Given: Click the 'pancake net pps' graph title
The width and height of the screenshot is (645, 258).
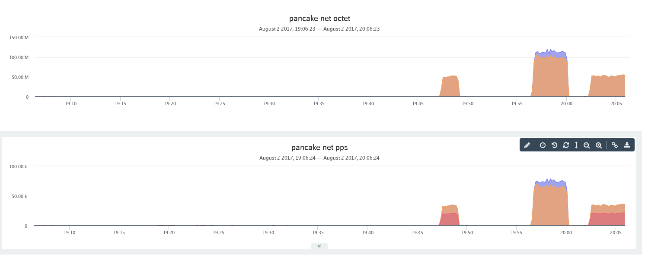Looking at the screenshot, I should tap(319, 148).
